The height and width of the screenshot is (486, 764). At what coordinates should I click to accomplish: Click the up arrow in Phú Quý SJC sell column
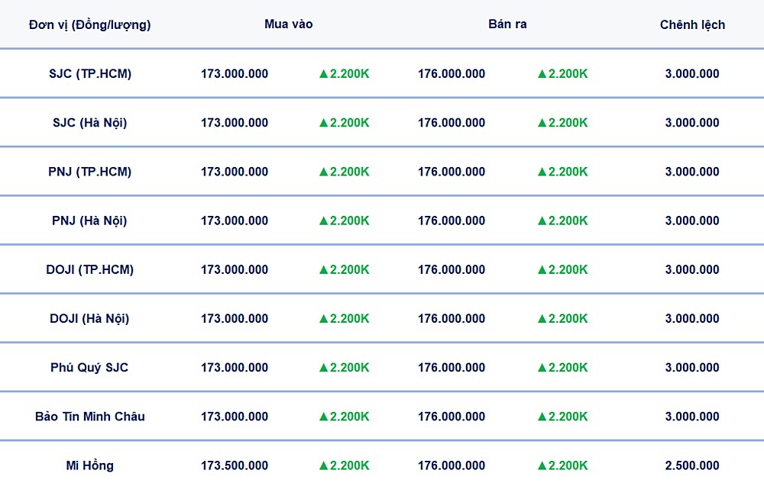point(542,367)
